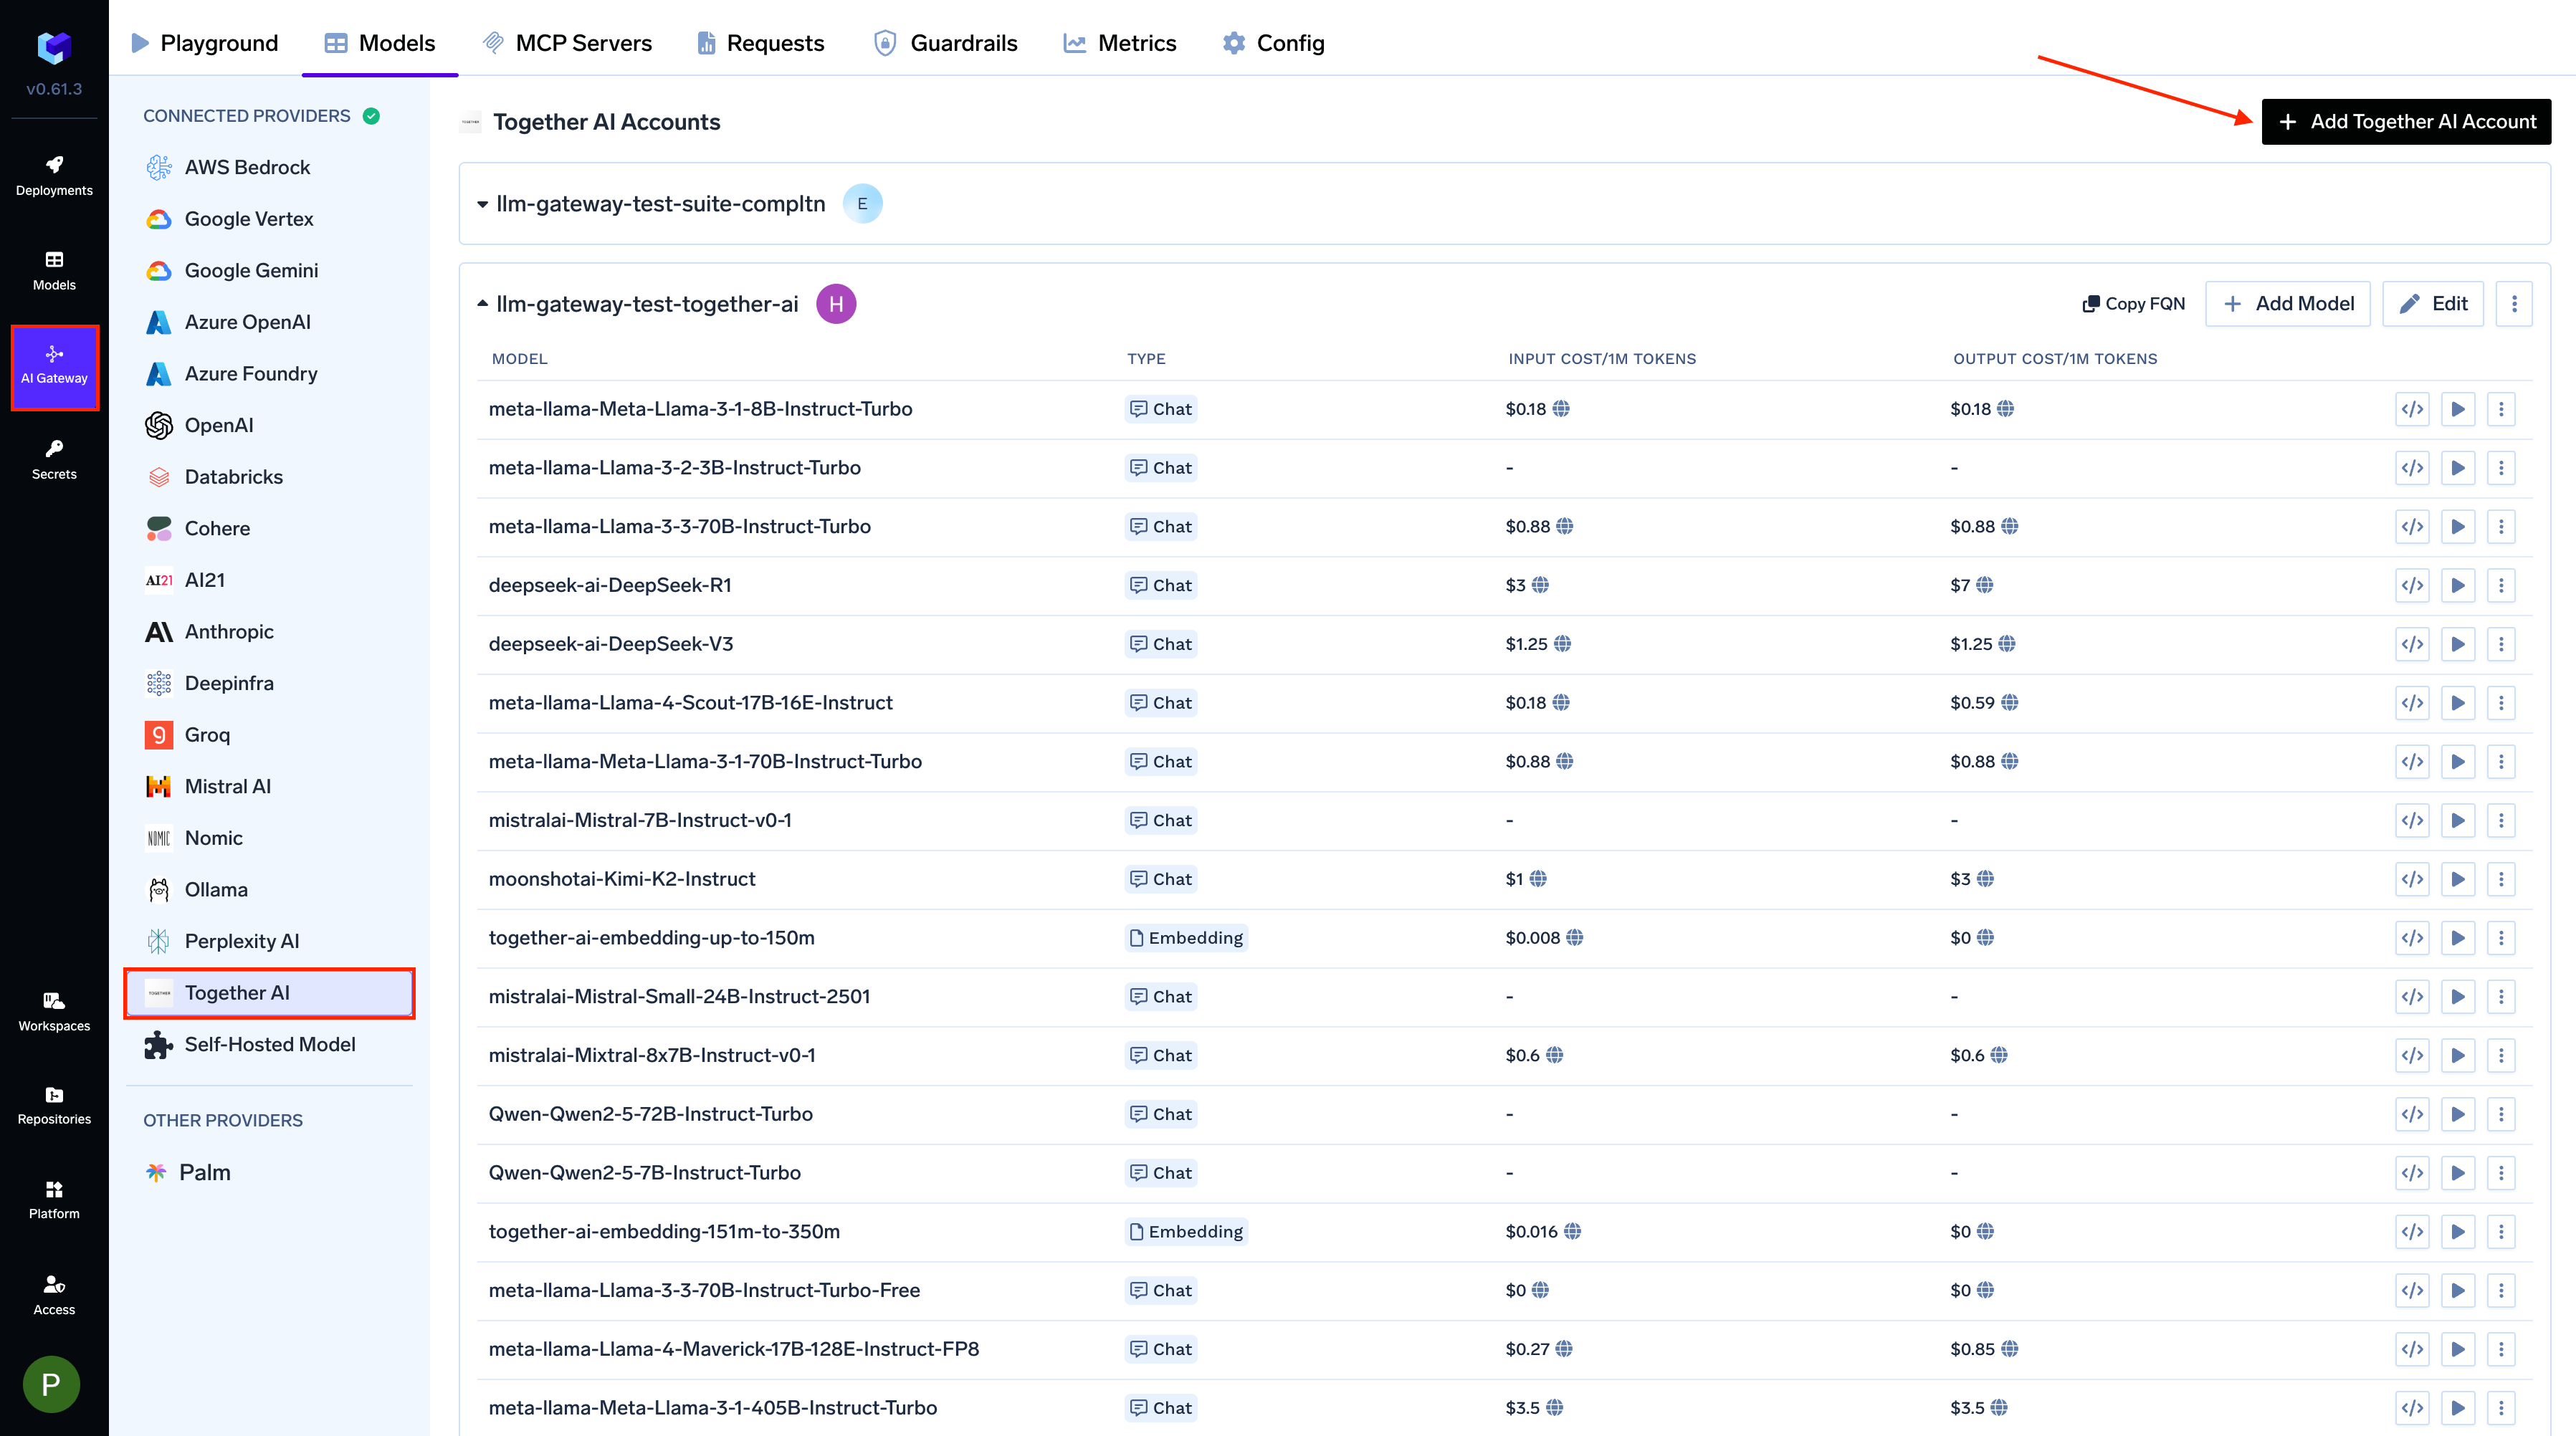The height and width of the screenshot is (1436, 2576).
Task: Open Workspaces in sidebar
Action: tap(54, 1011)
